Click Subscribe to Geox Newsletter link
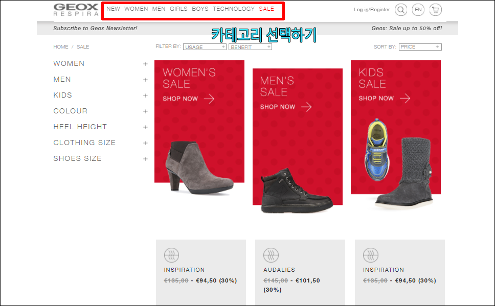495x306 pixels. coord(95,29)
